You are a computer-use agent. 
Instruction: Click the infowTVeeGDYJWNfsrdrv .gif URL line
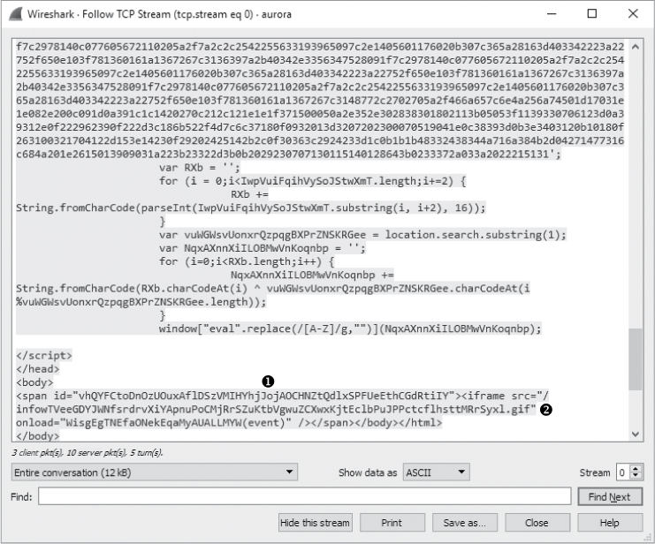(x=276, y=409)
